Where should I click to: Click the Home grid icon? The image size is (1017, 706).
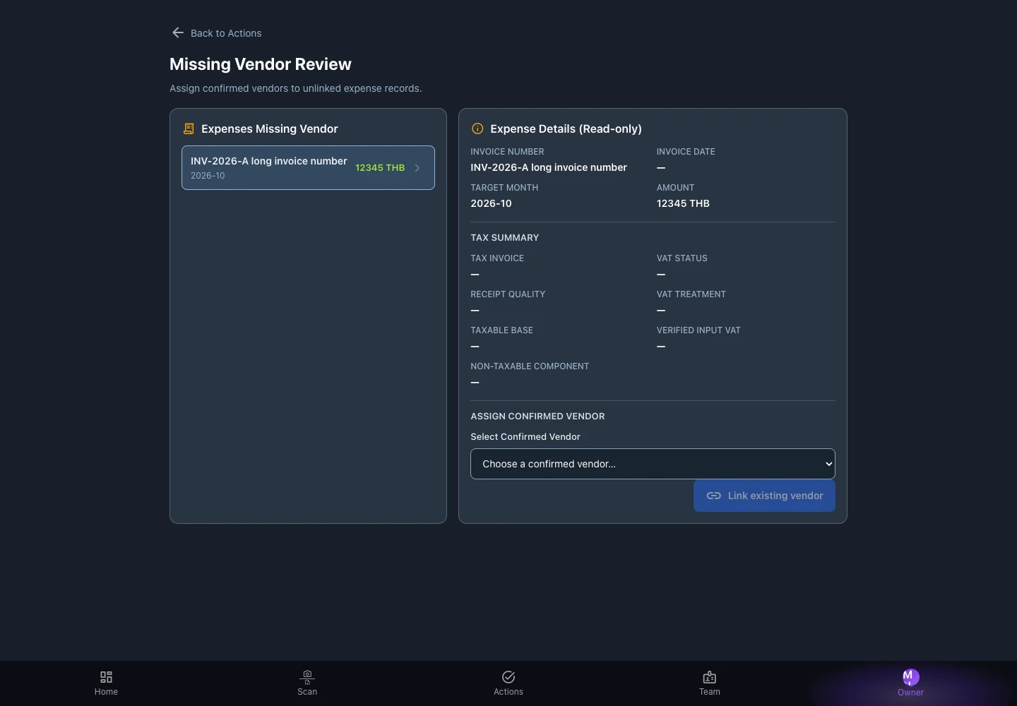pos(106,677)
